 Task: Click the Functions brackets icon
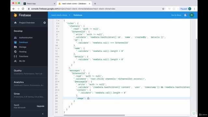tap(15, 56)
